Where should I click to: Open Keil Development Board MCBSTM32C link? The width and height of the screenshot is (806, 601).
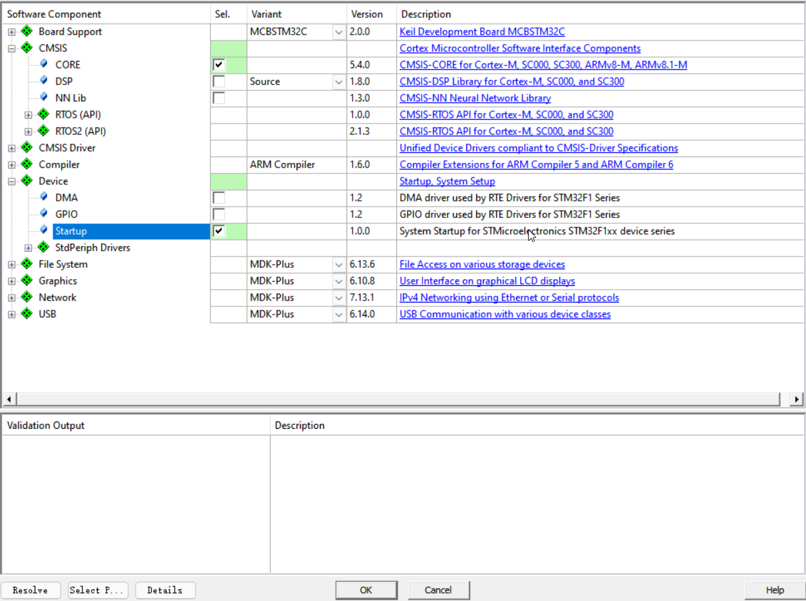coord(482,31)
